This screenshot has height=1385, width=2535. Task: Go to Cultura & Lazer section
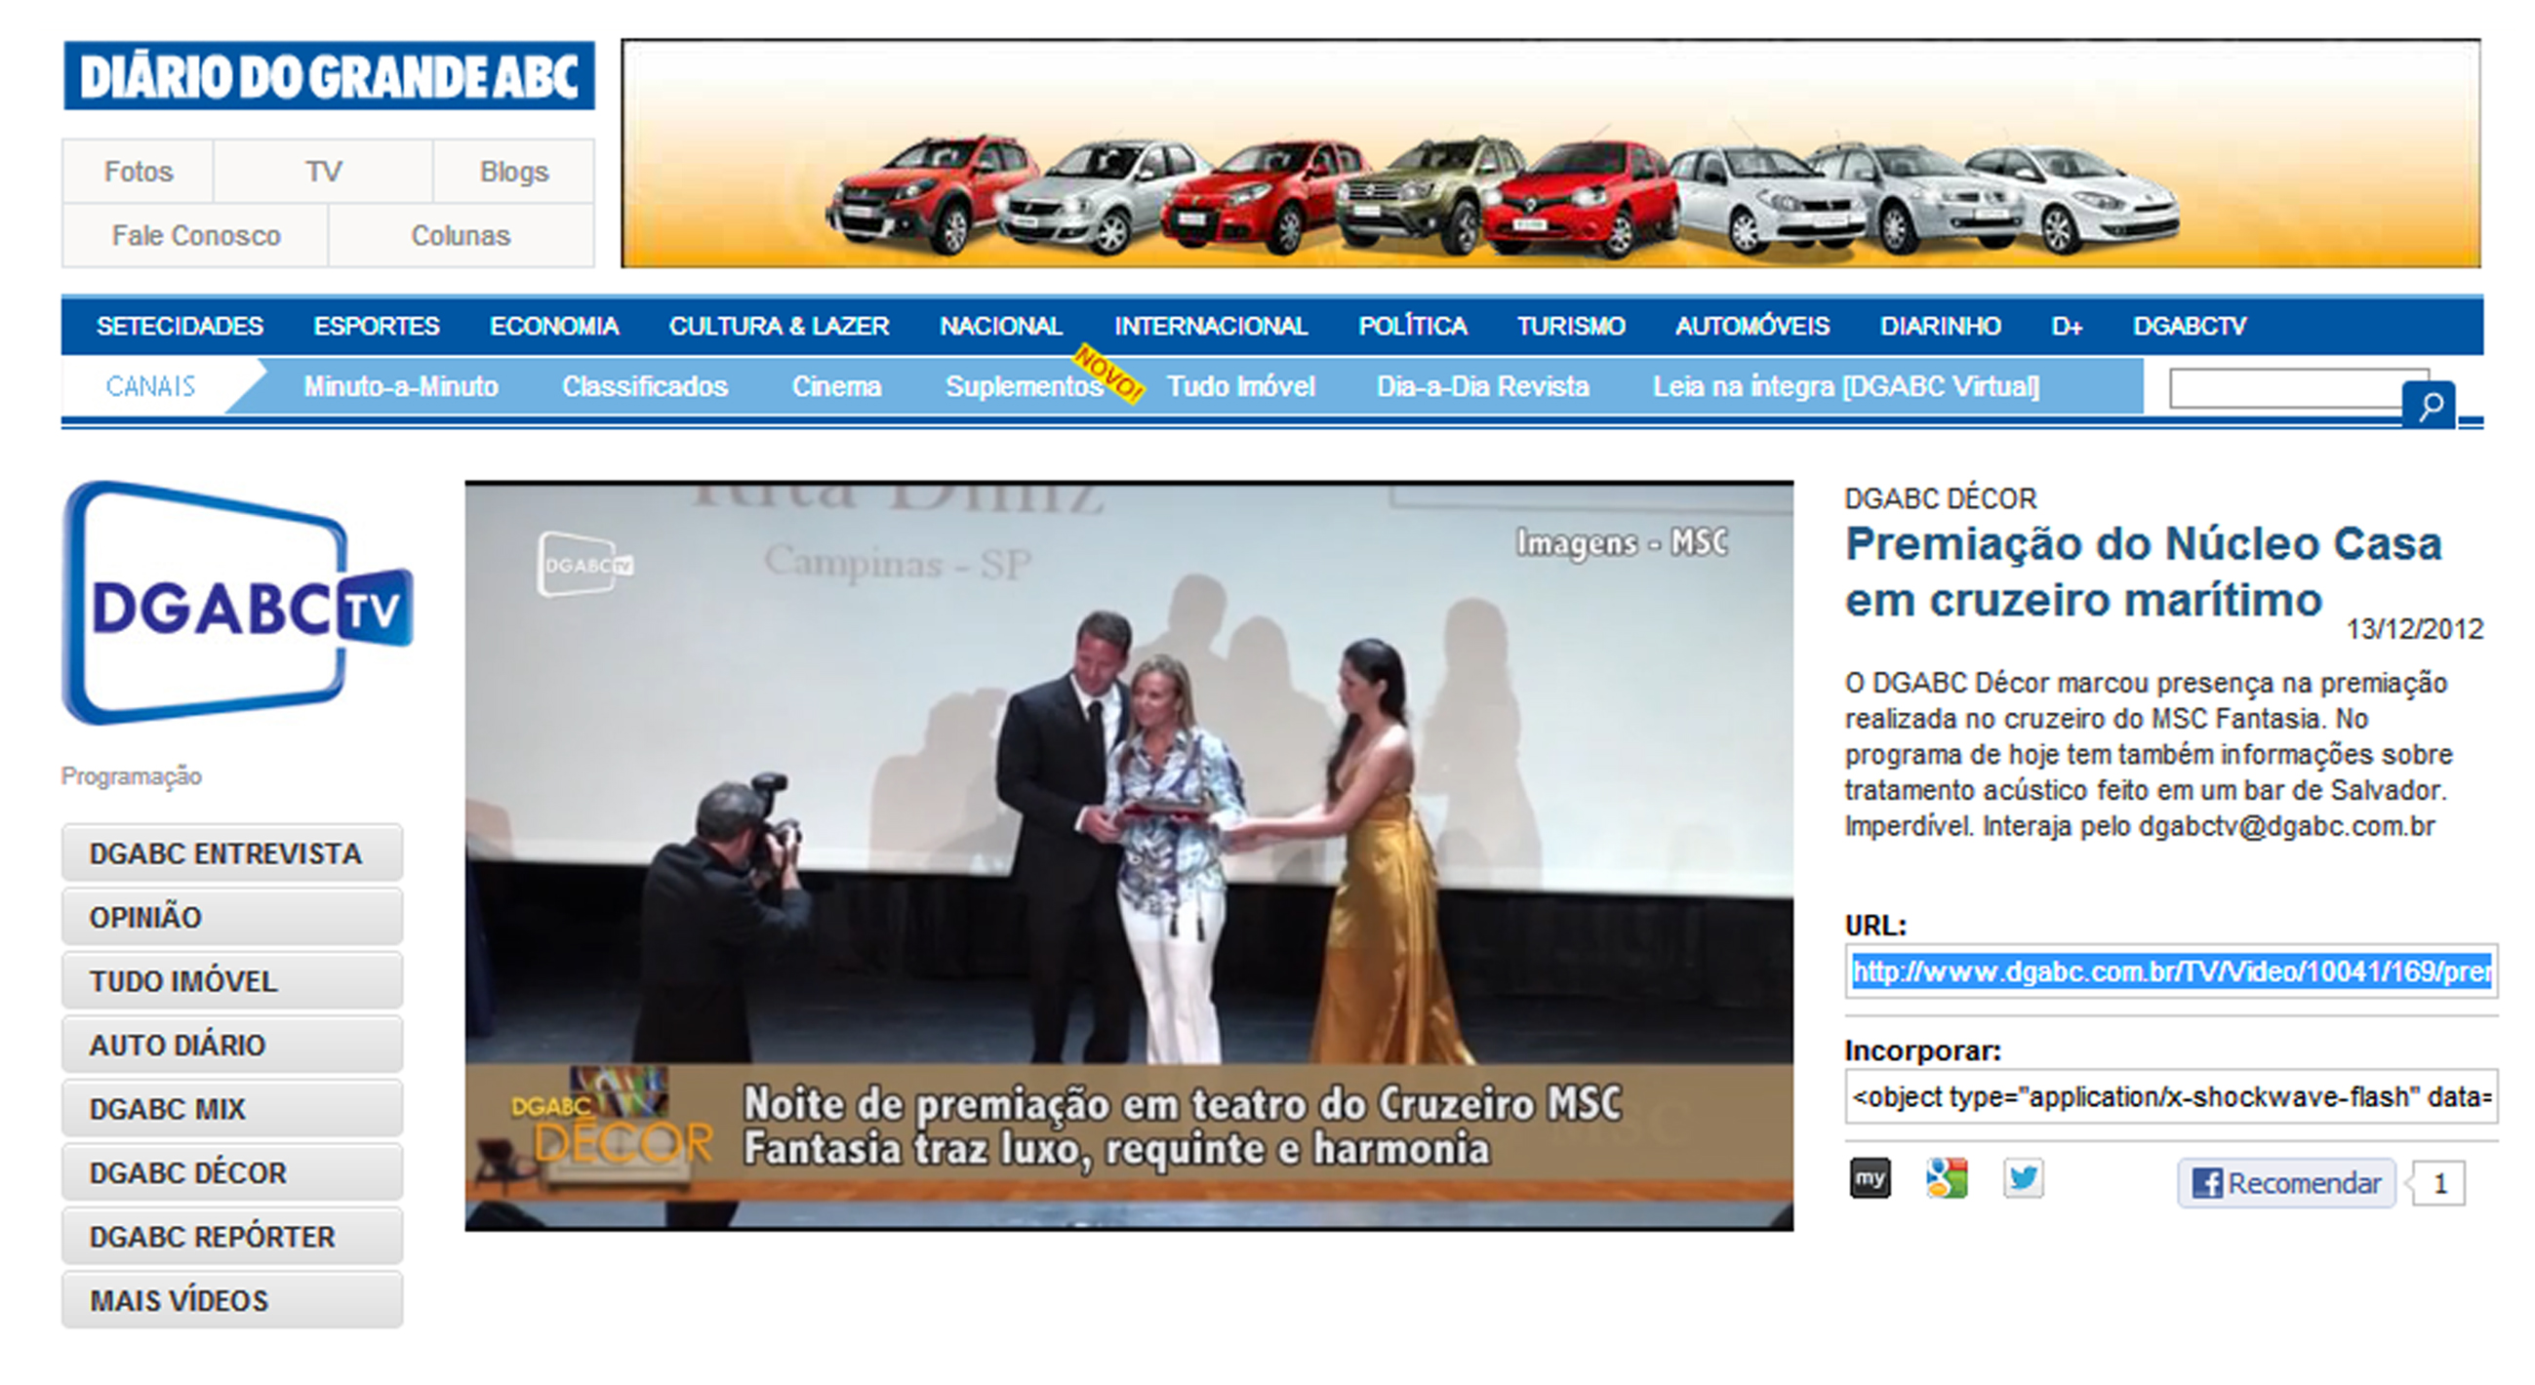[779, 326]
